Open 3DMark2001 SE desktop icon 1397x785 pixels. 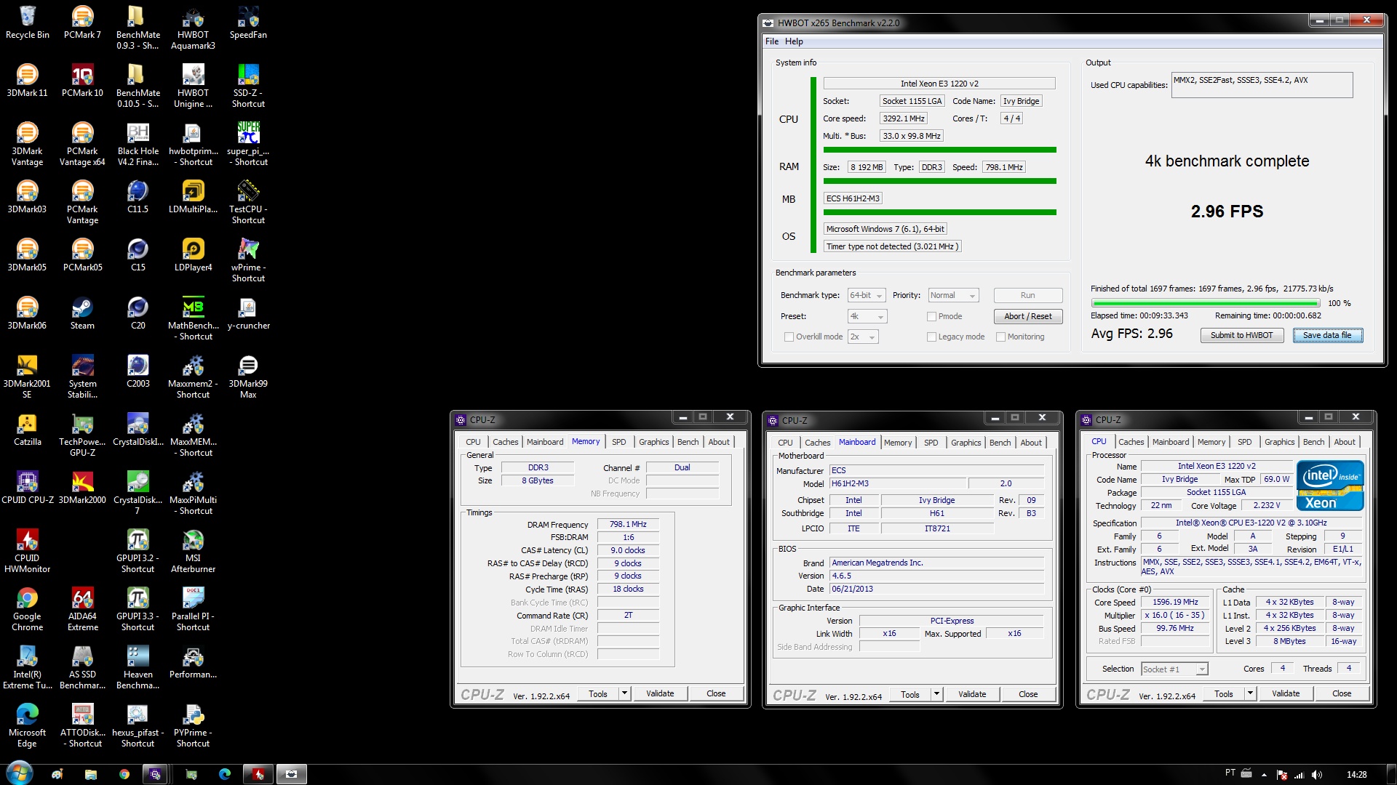pyautogui.click(x=27, y=377)
